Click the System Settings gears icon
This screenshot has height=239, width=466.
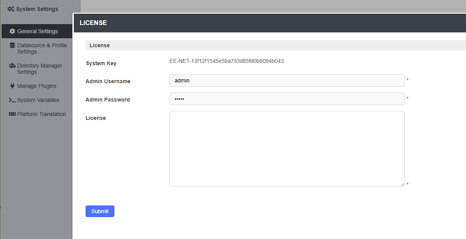pos(11,9)
